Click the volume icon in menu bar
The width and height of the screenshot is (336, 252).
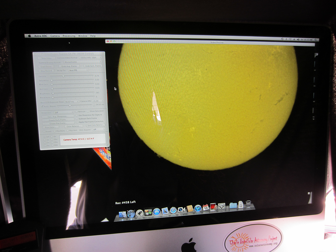pyautogui.click(x=298, y=39)
